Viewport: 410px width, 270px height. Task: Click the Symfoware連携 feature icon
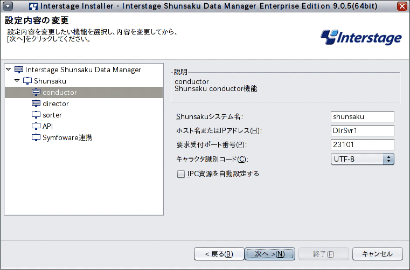click(36, 137)
